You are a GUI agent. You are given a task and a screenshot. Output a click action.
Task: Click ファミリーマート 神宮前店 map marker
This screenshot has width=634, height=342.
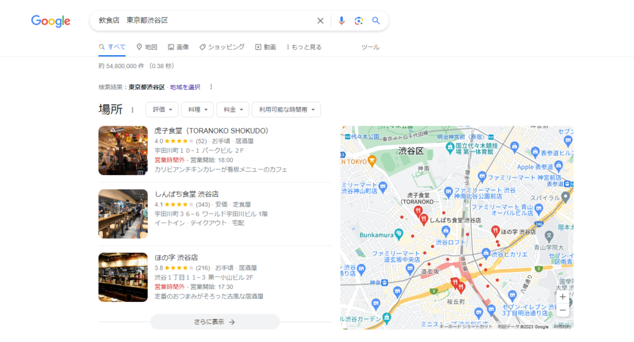[482, 176]
